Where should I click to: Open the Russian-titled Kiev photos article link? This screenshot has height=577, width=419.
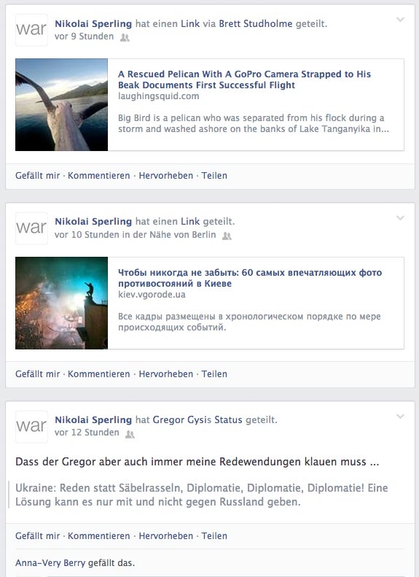(250, 278)
